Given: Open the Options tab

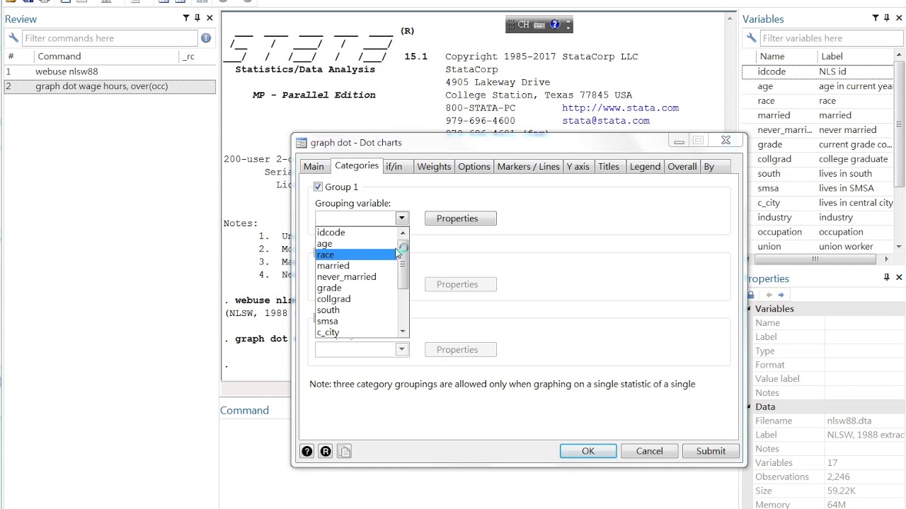Looking at the screenshot, I should click(x=474, y=167).
